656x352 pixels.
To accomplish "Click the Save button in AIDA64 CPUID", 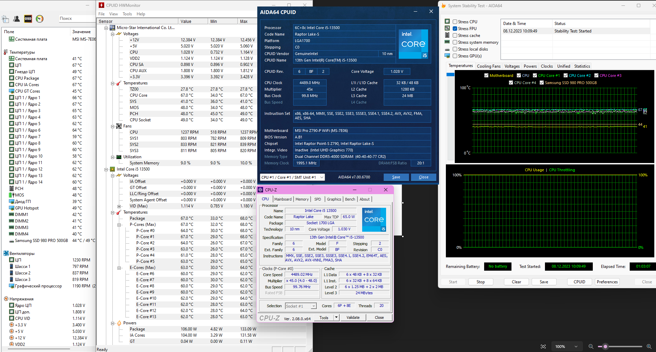I will [396, 177].
